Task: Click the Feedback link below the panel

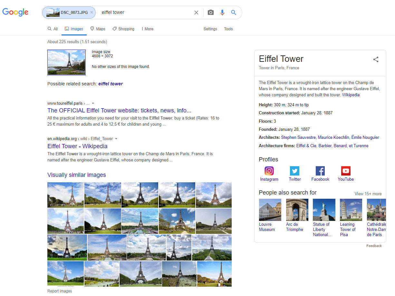Action: pos(374,246)
